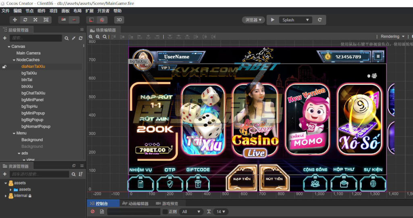Toggle pivot/center gizmo position mode

63,20
